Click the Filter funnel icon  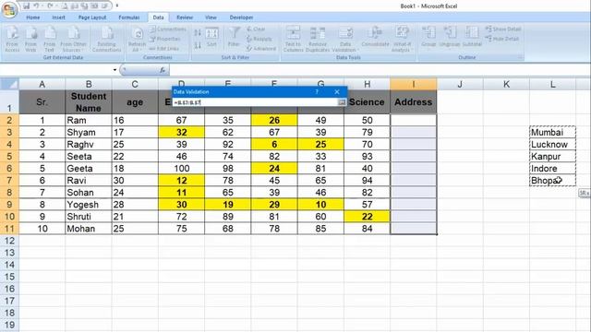[234, 37]
